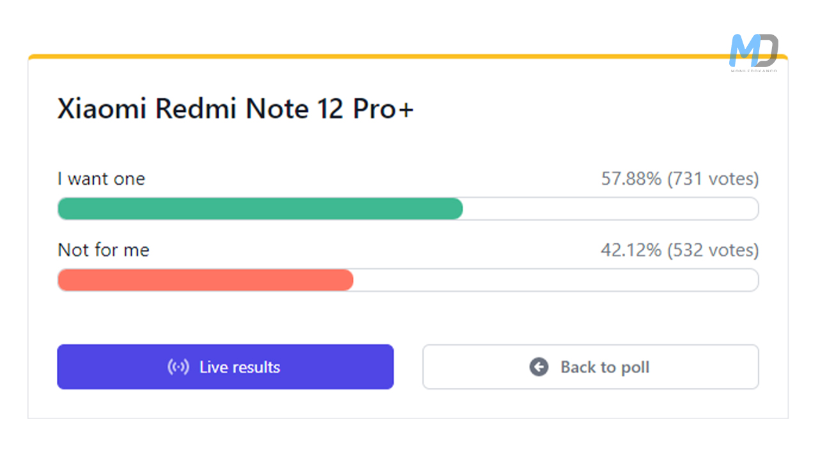
Task: Click the unfilled part of I want one bar
Action: [610, 209]
